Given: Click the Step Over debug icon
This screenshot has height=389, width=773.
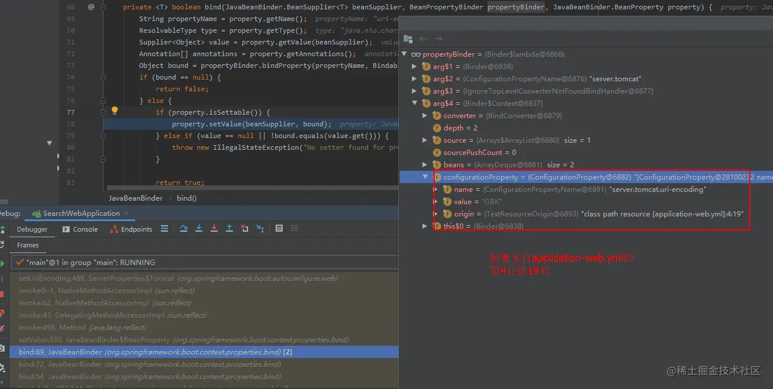Looking at the screenshot, I should tap(184, 229).
